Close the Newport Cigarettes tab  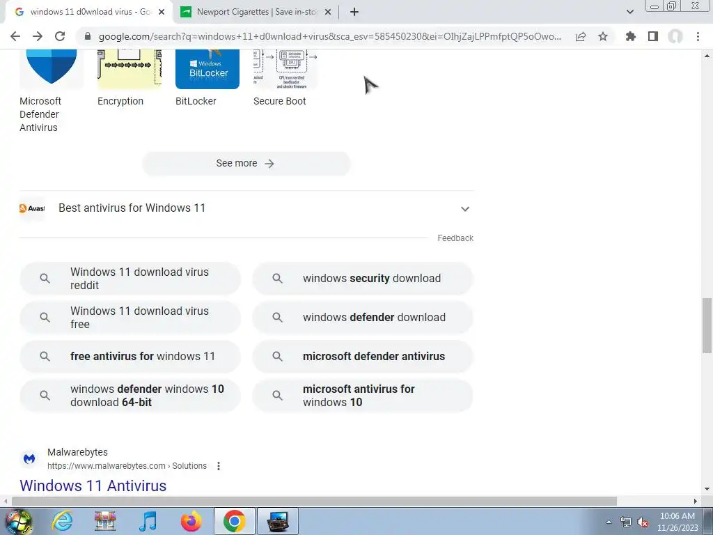pos(328,13)
